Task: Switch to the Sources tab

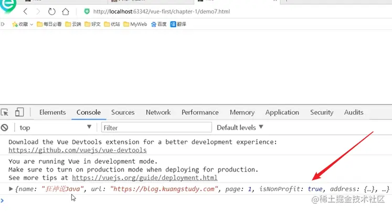Action: click(x=123, y=112)
